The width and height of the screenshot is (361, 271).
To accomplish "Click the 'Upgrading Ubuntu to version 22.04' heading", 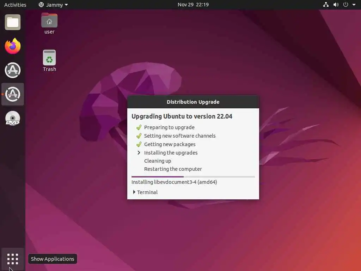I will 182,116.
